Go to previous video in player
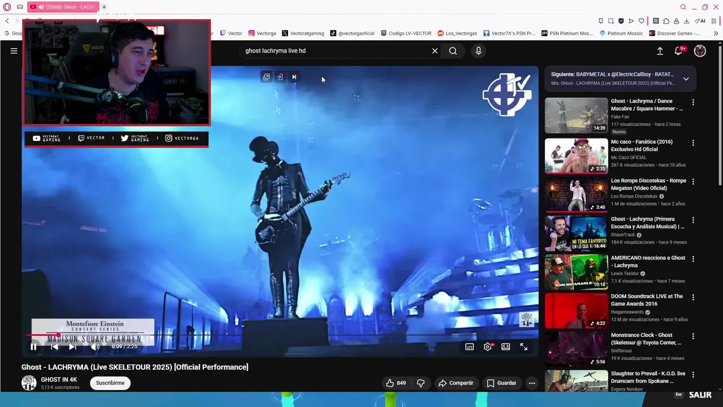Screen dimensions: 723x407 click(x=54, y=347)
